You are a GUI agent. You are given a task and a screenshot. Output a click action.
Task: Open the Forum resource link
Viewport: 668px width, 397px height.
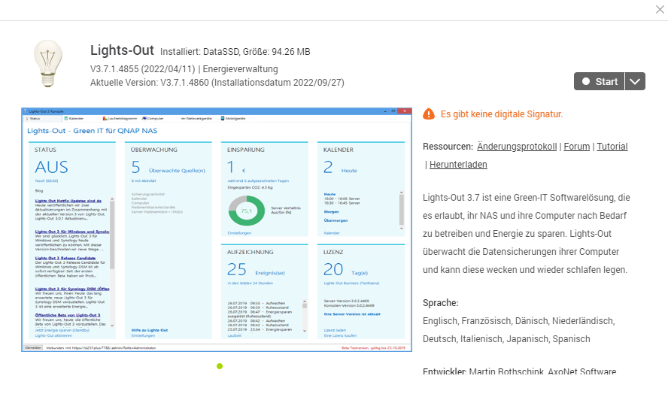[x=577, y=147]
